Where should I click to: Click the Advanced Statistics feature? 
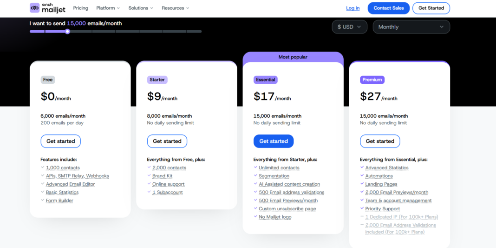(x=387, y=168)
